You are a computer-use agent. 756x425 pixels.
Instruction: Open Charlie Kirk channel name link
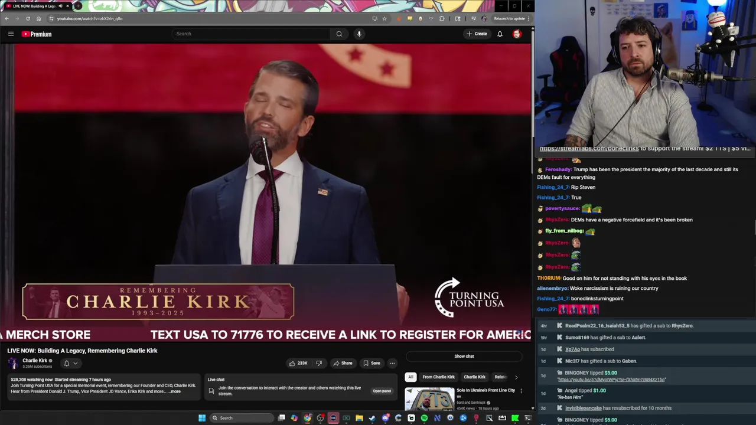(x=35, y=360)
